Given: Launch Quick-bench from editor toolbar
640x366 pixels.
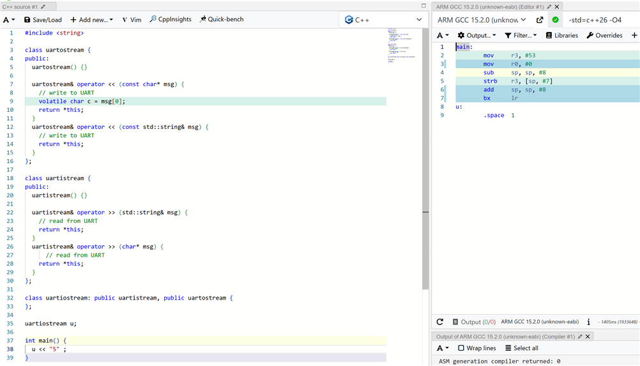Looking at the screenshot, I should (221, 20).
